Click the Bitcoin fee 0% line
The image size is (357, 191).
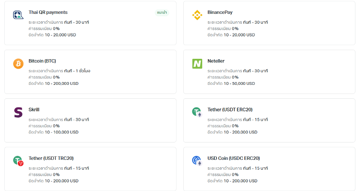[x=44, y=77]
